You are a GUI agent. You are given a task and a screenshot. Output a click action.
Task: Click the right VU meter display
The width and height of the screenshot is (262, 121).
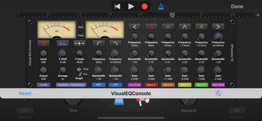pos(105,30)
